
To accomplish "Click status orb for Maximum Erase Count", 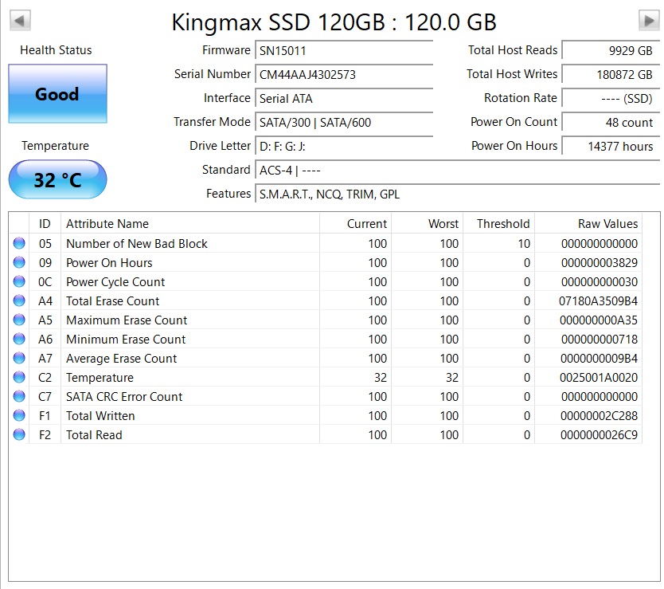I will tap(19, 320).
